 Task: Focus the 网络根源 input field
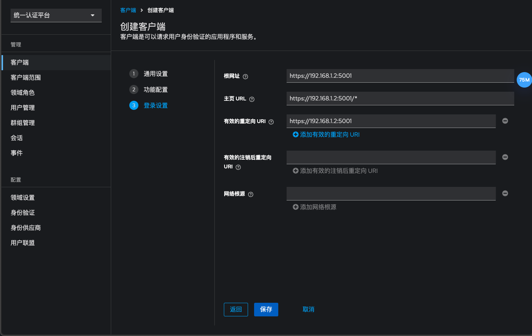391,194
